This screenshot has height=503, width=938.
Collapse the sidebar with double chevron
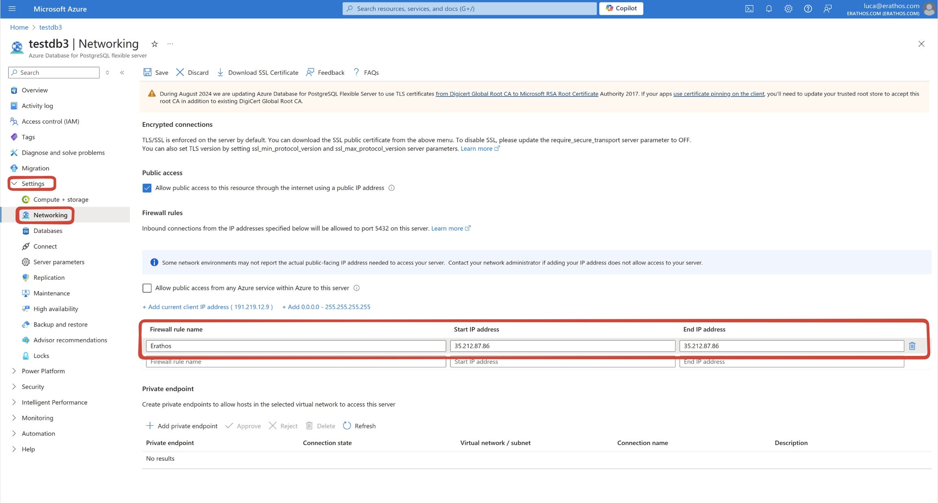tap(122, 72)
